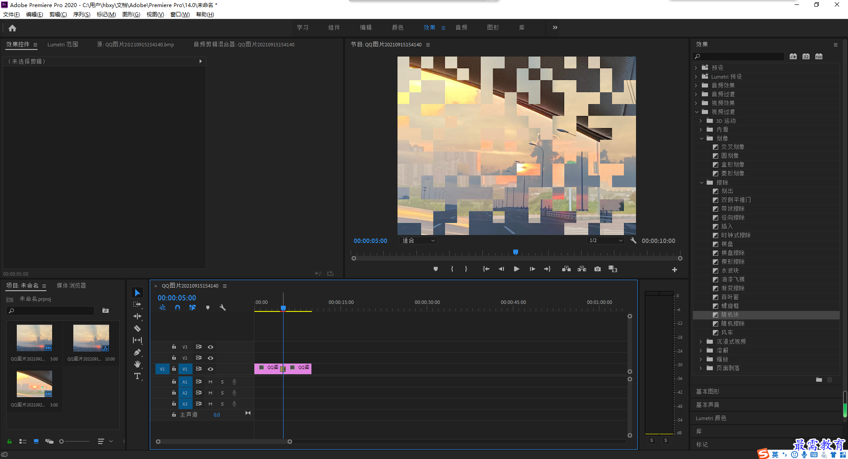Open the 剪辑(C) menu
848x459 pixels.
(x=58, y=15)
